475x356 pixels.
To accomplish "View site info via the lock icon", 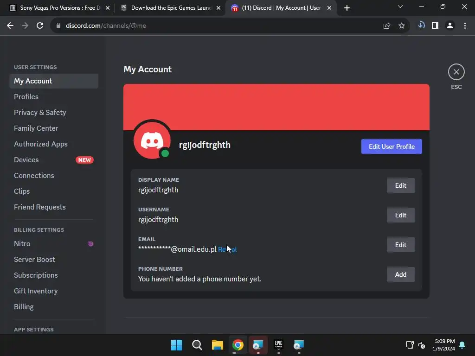I will (58, 26).
